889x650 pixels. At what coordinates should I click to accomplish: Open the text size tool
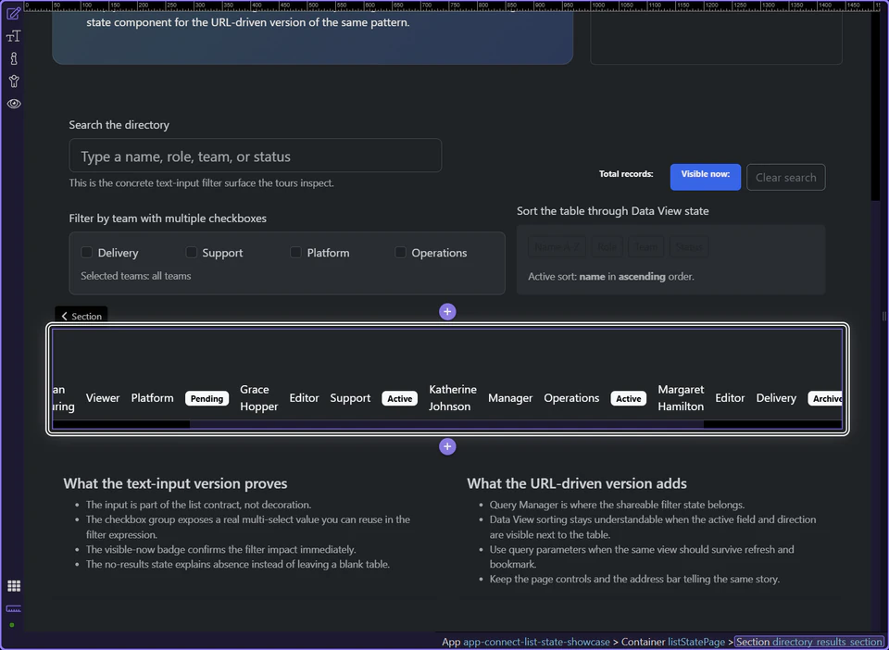tap(14, 36)
